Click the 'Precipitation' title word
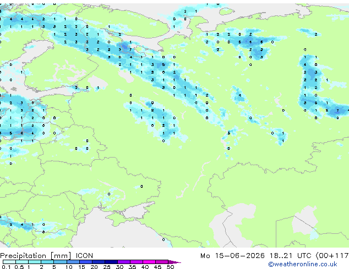The image size is (349, 269). tap(23, 256)
